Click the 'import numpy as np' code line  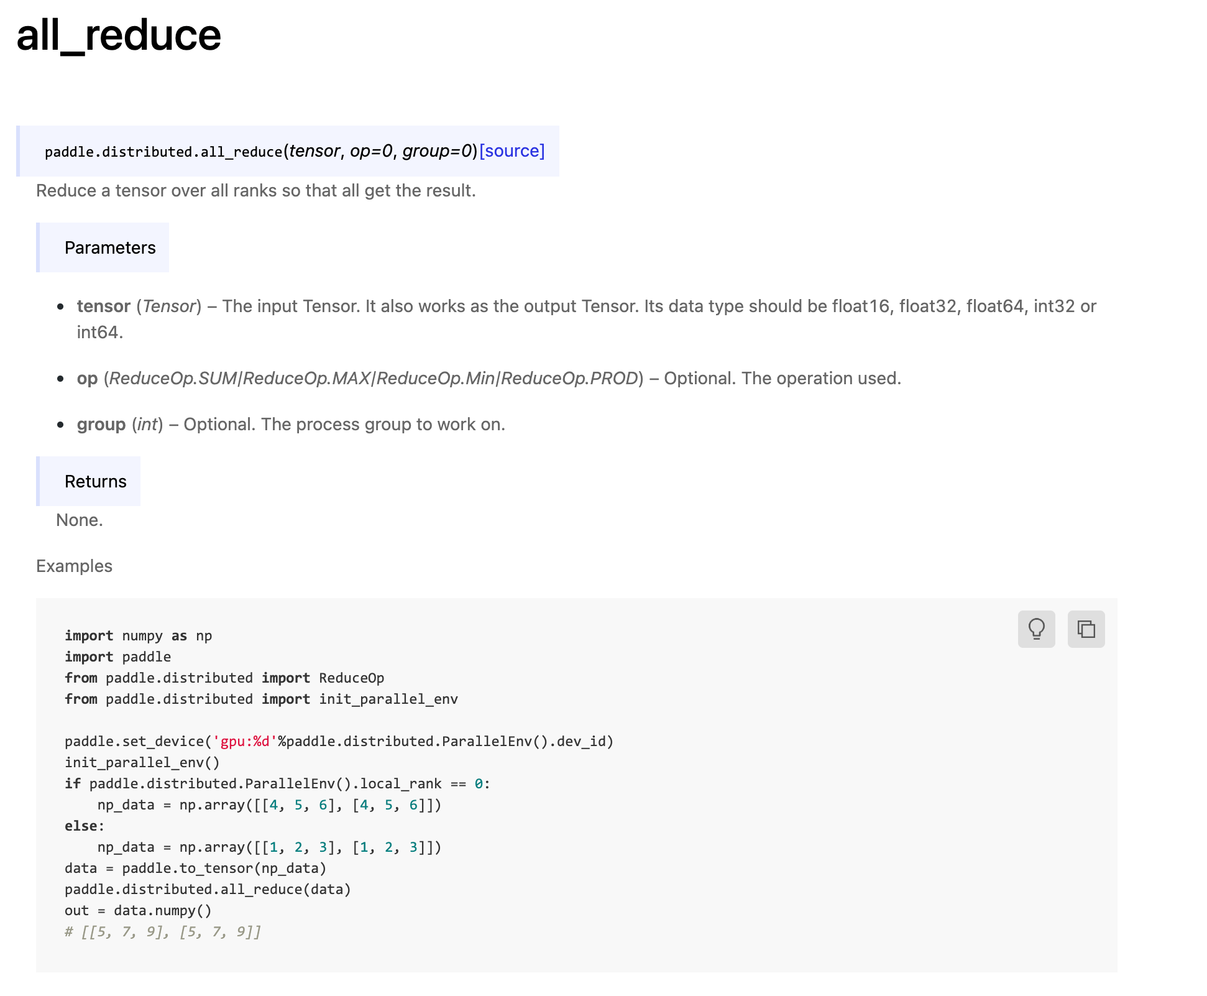tap(138, 635)
